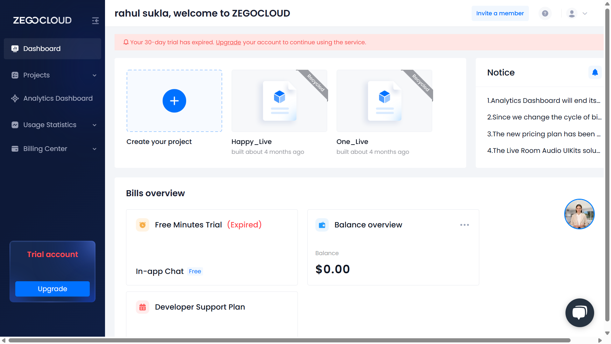Viewport: 611px width, 344px height.
Task: Open Billing Center in the sidebar
Action: point(53,149)
